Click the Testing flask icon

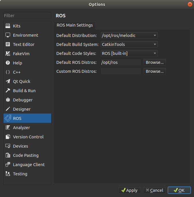(x=8, y=174)
